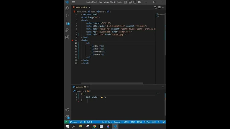Change language mode via HTML status item
This screenshot has height=129, width=230.
point(140,122)
